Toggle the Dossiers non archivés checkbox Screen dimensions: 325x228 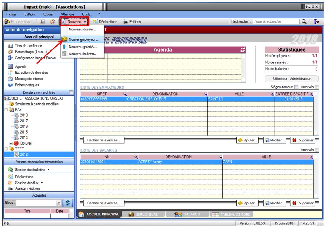coord(71,92)
